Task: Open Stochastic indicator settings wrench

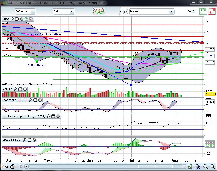Action: 30,100
